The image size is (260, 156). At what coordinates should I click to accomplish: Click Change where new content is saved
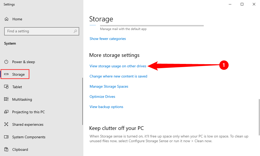[118, 76]
